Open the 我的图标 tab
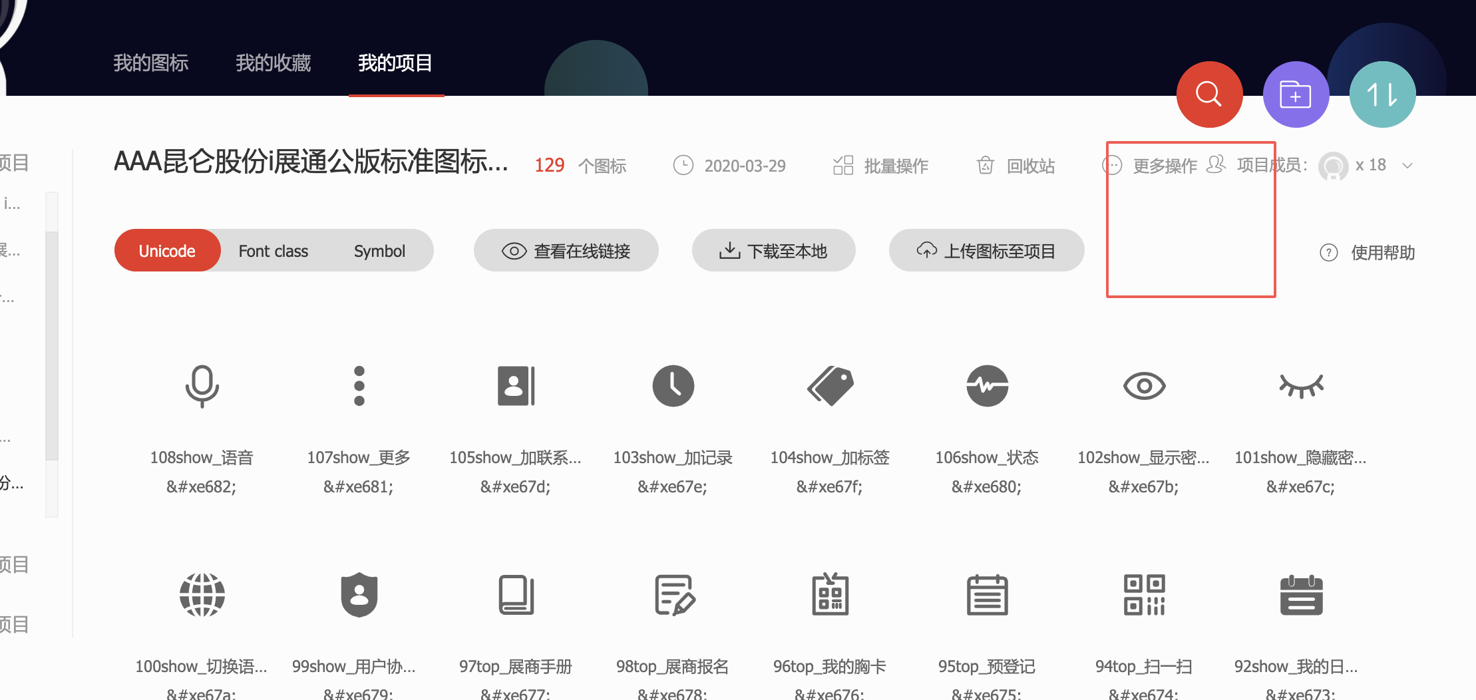The width and height of the screenshot is (1476, 700). pos(151,63)
